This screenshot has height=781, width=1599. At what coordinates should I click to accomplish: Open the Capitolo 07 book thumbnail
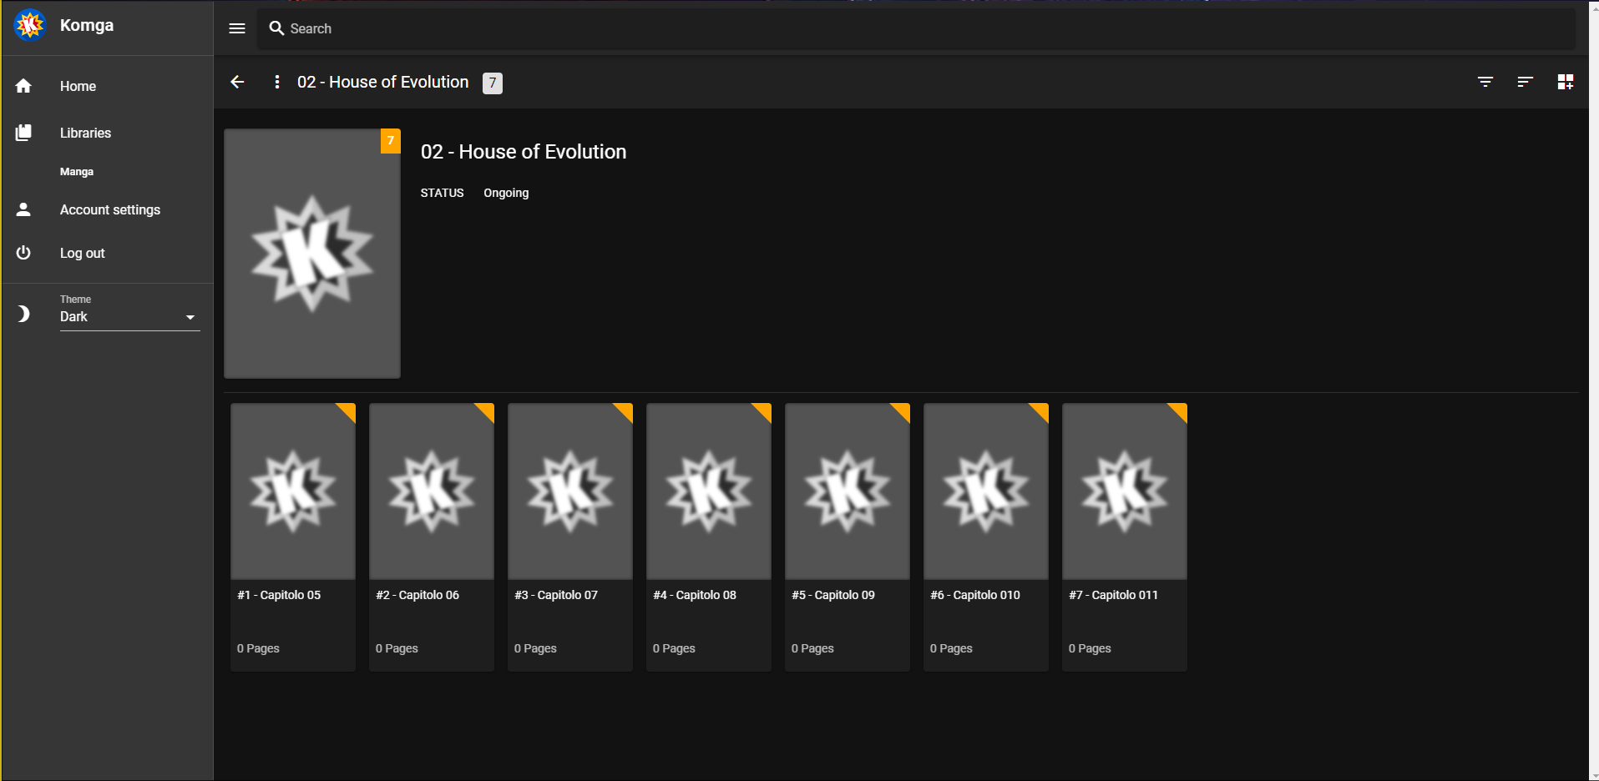tap(570, 491)
